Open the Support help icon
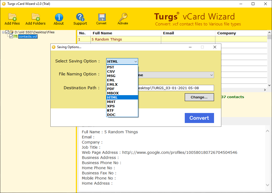 pos(80,17)
